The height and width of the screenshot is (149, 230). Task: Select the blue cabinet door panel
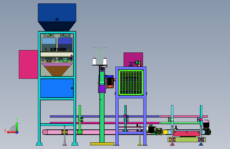57,88
